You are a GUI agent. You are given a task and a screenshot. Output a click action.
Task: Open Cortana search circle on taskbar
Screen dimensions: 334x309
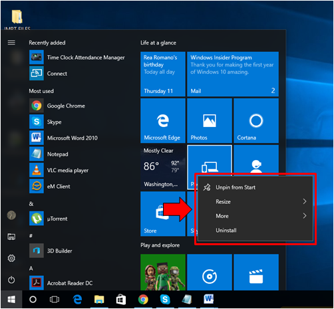pyautogui.click(x=33, y=300)
